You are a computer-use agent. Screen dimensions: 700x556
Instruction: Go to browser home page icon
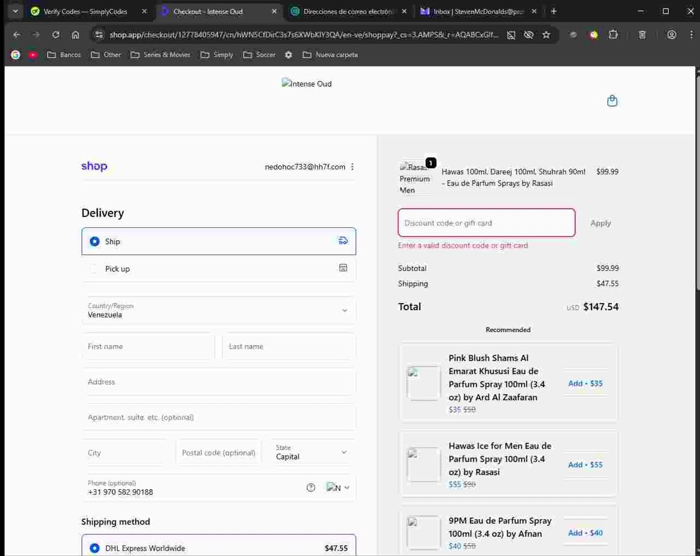[76, 35]
